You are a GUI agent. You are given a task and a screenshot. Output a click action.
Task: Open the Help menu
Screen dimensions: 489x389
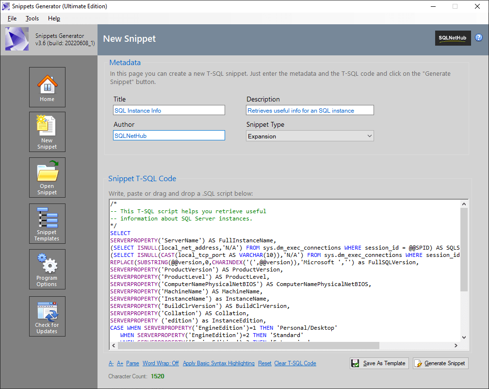click(54, 18)
